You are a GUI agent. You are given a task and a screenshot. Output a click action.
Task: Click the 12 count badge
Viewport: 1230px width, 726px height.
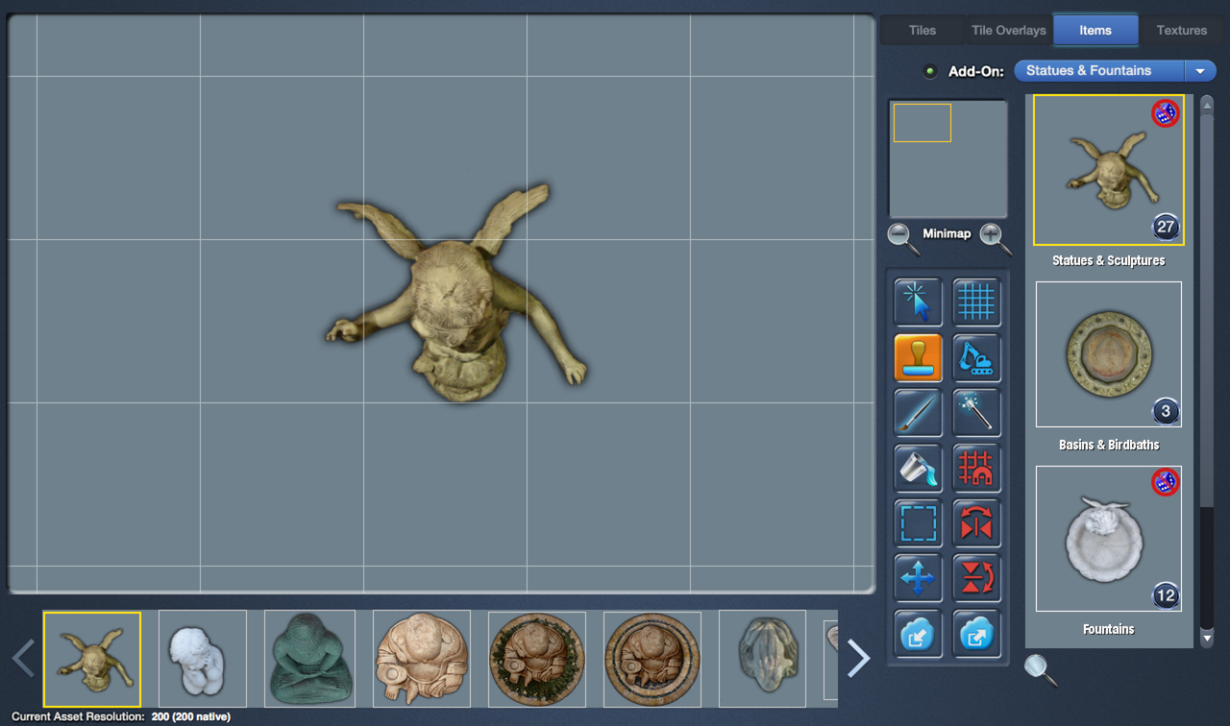click(1166, 596)
